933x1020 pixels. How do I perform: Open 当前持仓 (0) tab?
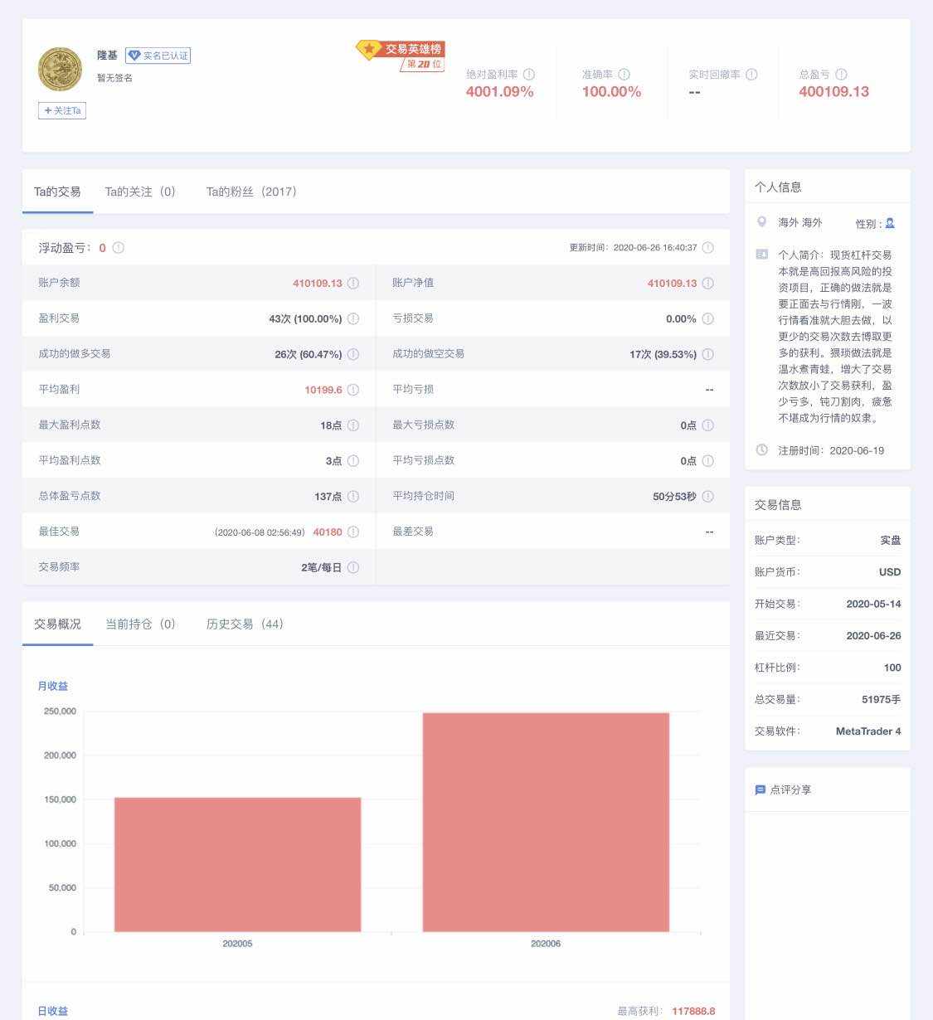pos(140,624)
